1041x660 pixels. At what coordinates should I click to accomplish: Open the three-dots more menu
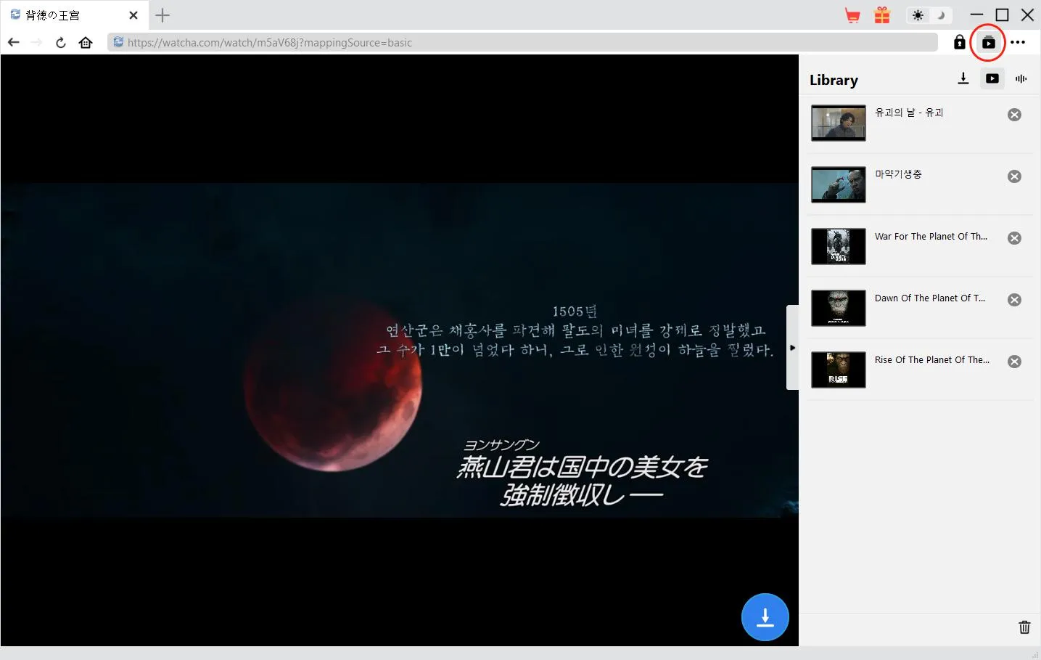coord(1018,43)
